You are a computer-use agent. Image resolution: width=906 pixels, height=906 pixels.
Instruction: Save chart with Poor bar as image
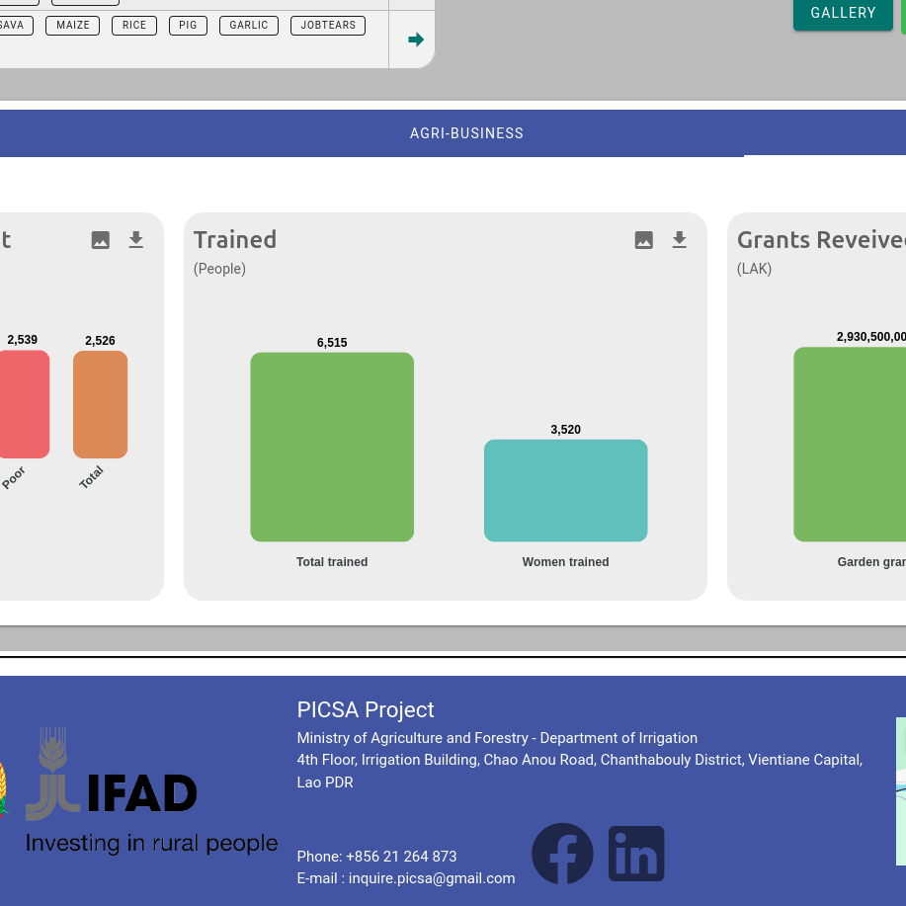coord(101,240)
